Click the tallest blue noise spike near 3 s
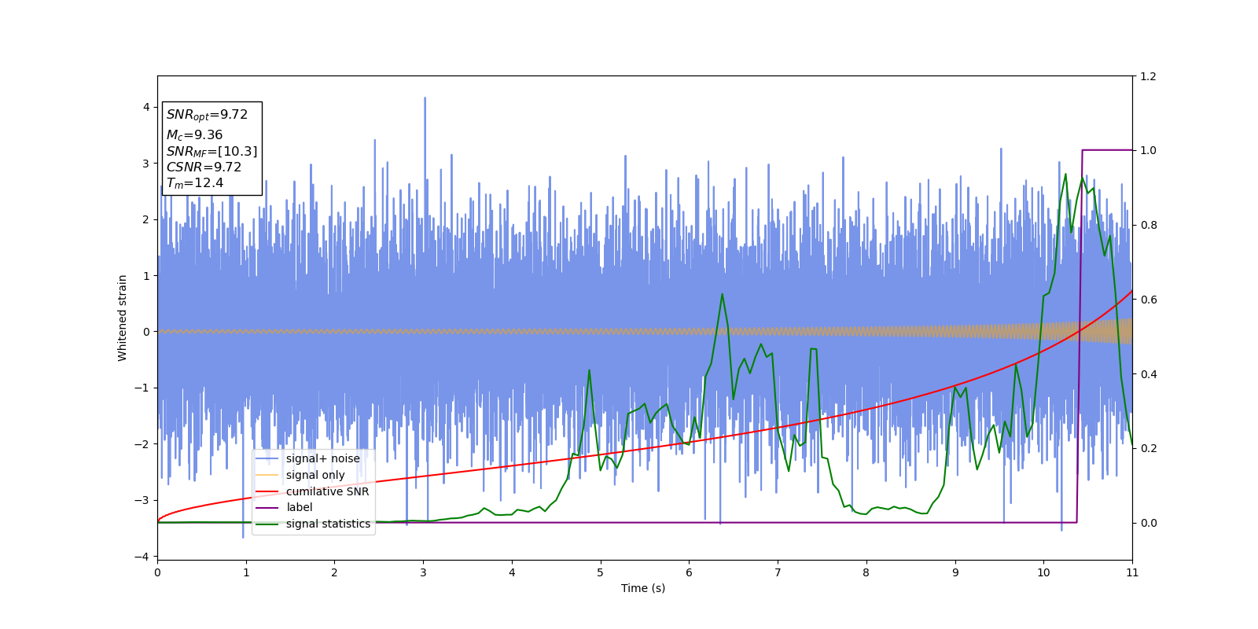Viewport: 1258px width, 629px height. tap(425, 99)
